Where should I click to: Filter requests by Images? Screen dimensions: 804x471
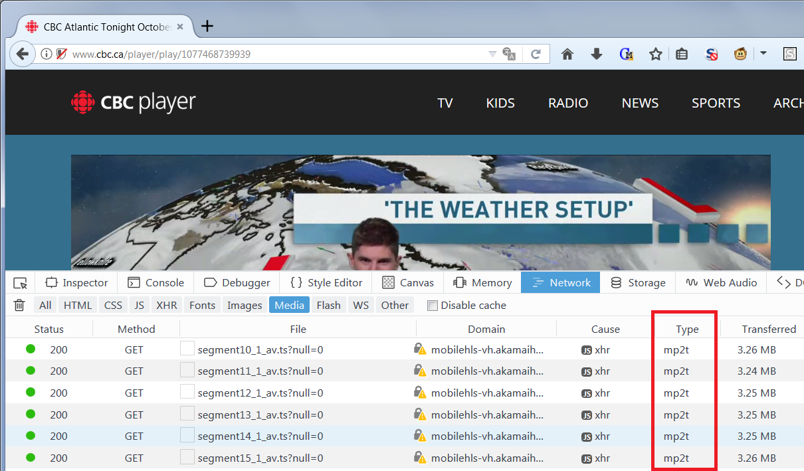tap(245, 306)
